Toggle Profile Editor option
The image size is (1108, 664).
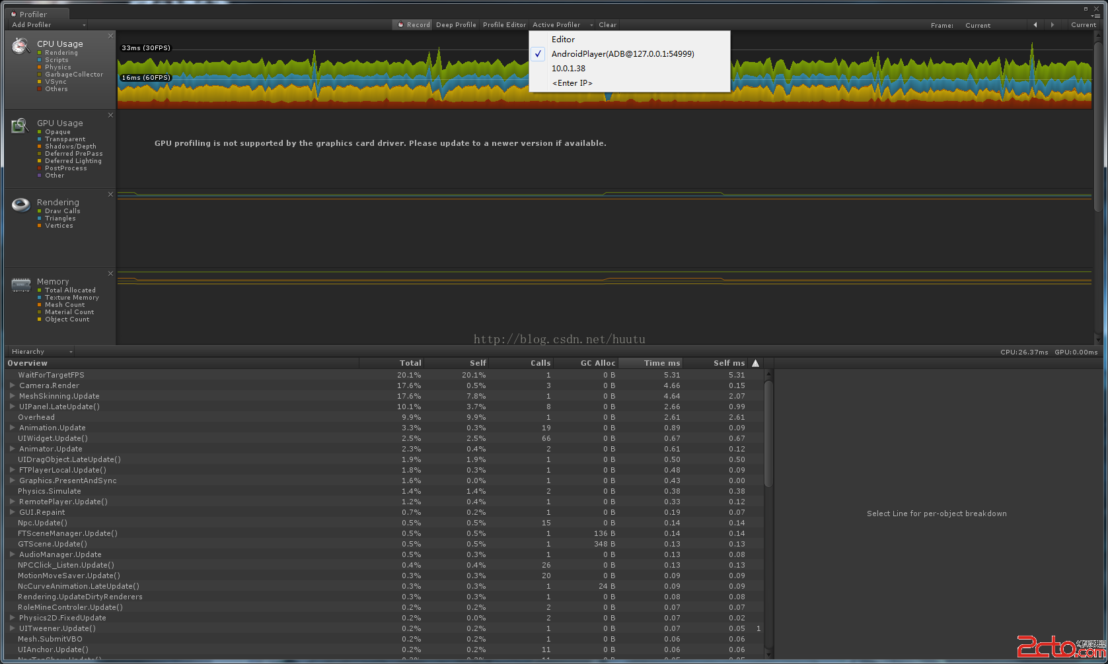point(504,25)
